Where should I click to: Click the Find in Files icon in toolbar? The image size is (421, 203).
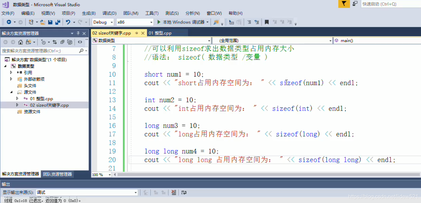(x=216, y=22)
